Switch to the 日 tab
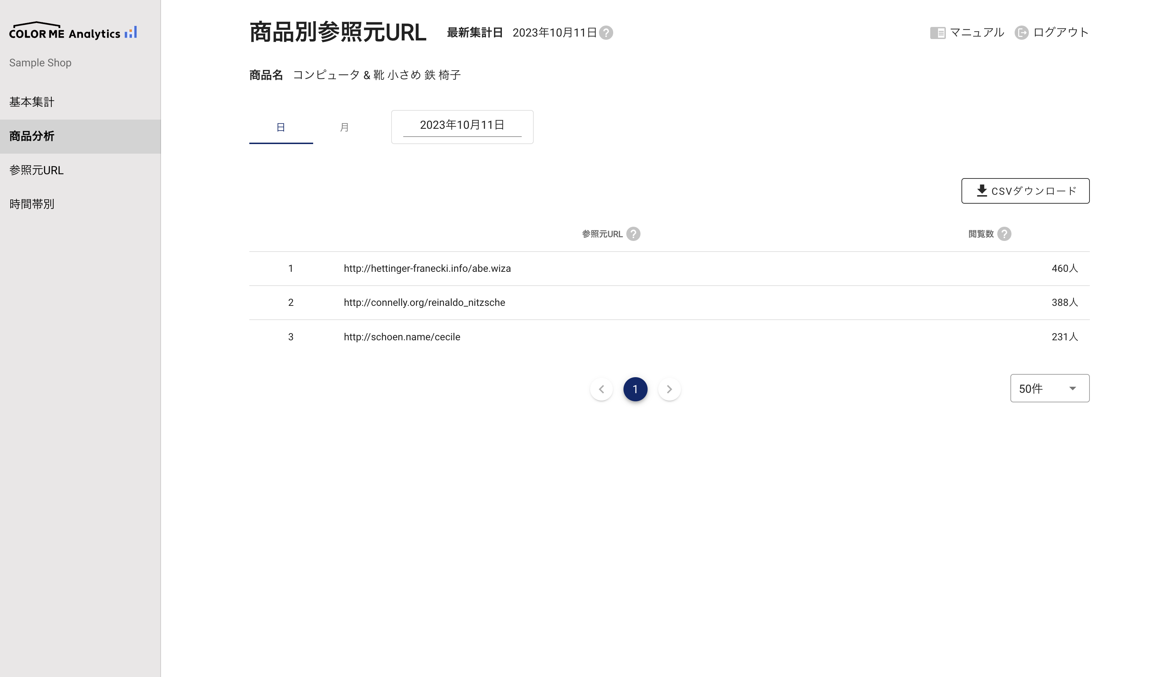1159x677 pixels. [x=281, y=127]
